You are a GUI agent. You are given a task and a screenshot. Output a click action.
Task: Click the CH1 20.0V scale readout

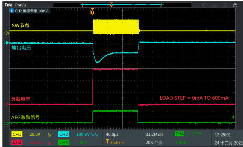point(35,134)
